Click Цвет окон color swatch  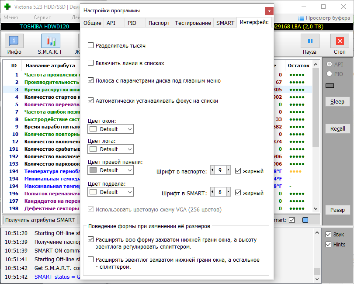click(93, 129)
